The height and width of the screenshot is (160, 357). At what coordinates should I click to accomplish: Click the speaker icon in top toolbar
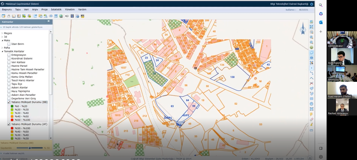67,16
